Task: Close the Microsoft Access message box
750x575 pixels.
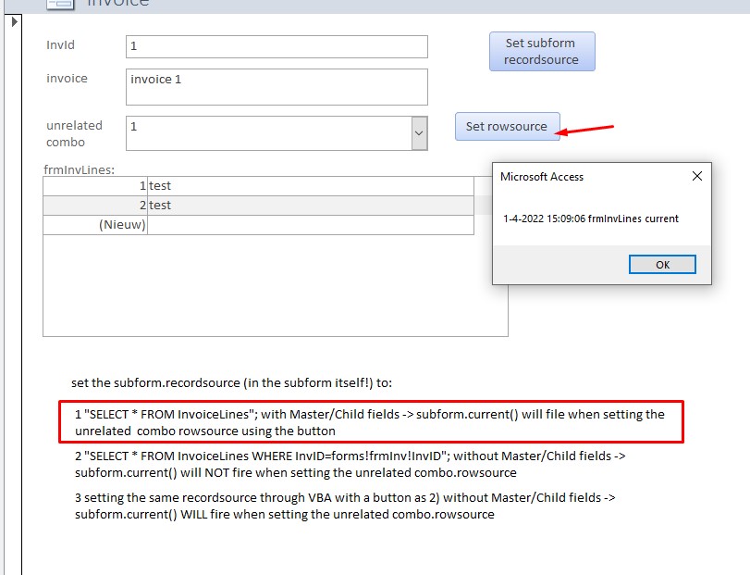Action: click(697, 176)
